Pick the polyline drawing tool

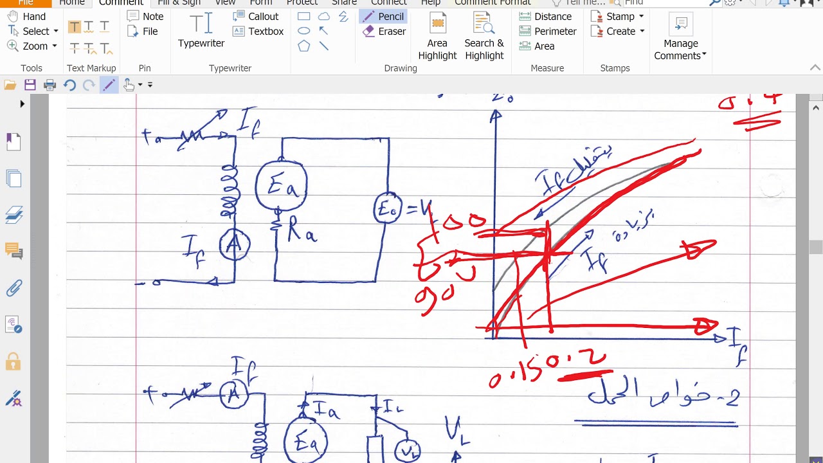tap(343, 16)
